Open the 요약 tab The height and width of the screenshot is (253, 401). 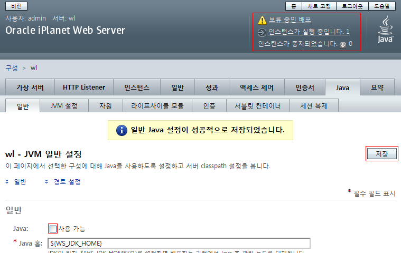pos(377,87)
